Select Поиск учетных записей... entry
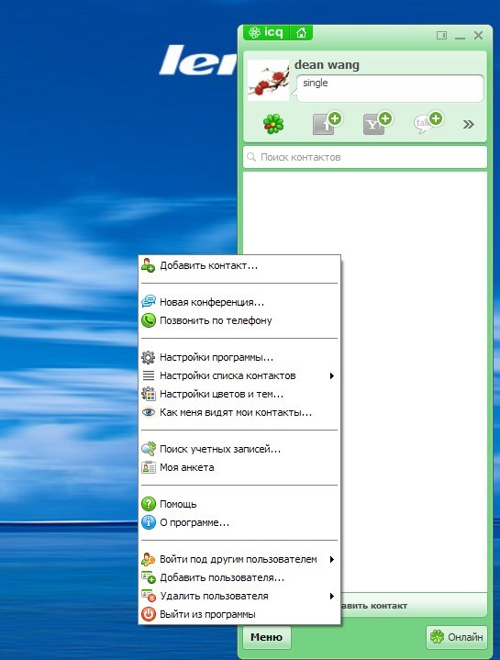Screen dimensions: 500x660 click(239, 449)
